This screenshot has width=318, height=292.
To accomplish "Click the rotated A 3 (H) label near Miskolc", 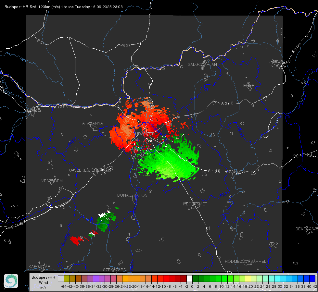I will [297, 48].
